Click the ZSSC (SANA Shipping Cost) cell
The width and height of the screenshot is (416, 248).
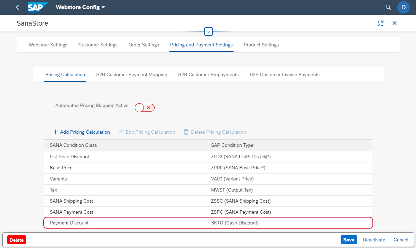pos(241,201)
